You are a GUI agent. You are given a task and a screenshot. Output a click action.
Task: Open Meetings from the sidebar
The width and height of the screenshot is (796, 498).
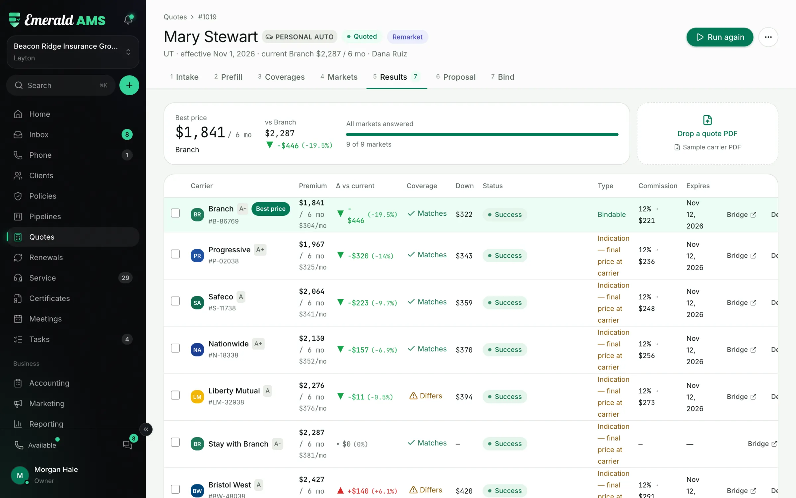coord(73,319)
